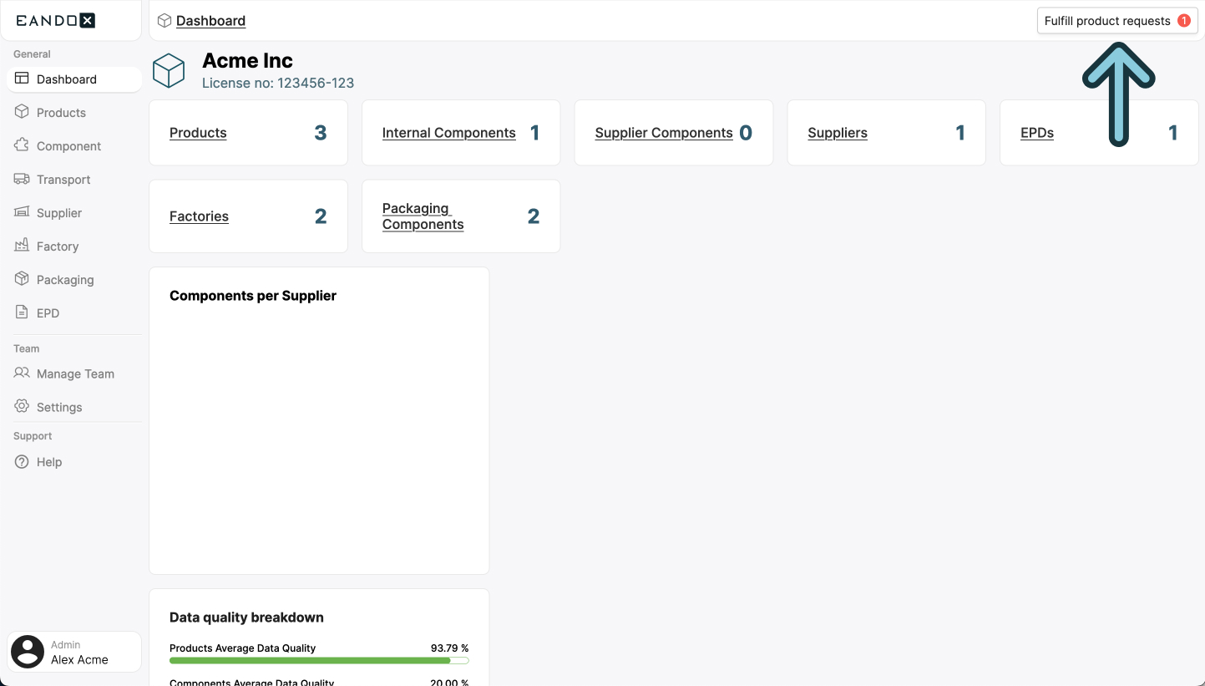This screenshot has width=1205, height=686.
Task: Open the EPD document section in the sidebar
Action: click(22, 313)
